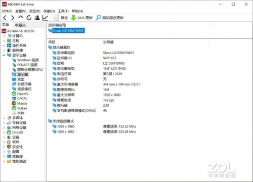This screenshot has width=253, height=182.
Task: Select the 性能测试 tree item
Action: click(x=17, y=161)
